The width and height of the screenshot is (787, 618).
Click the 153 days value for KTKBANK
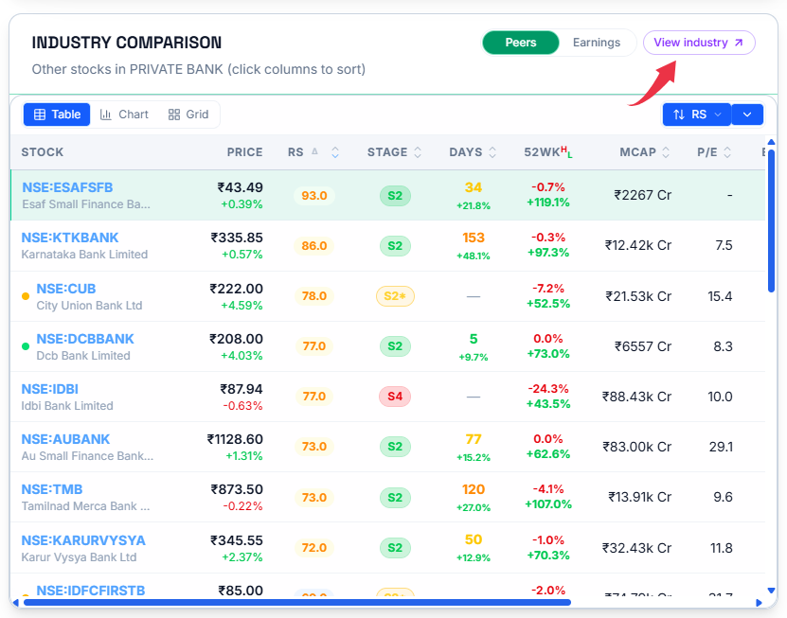(474, 238)
